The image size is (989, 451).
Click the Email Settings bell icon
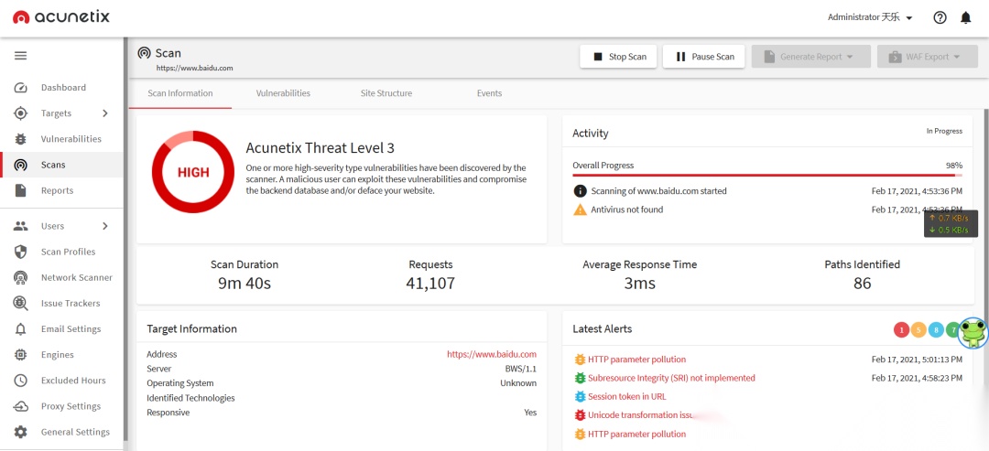pos(21,329)
